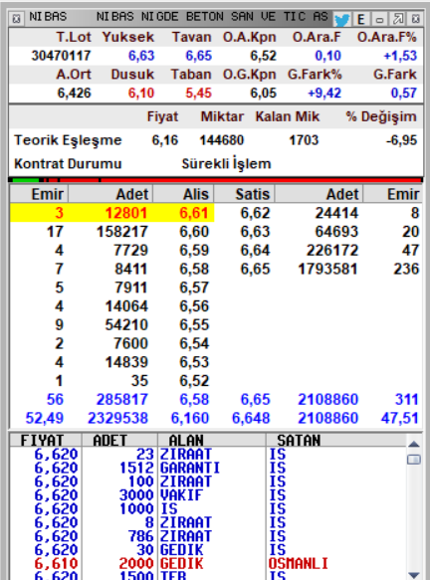
Task: Click bid quantity 12801
Action: pyautogui.click(x=126, y=213)
